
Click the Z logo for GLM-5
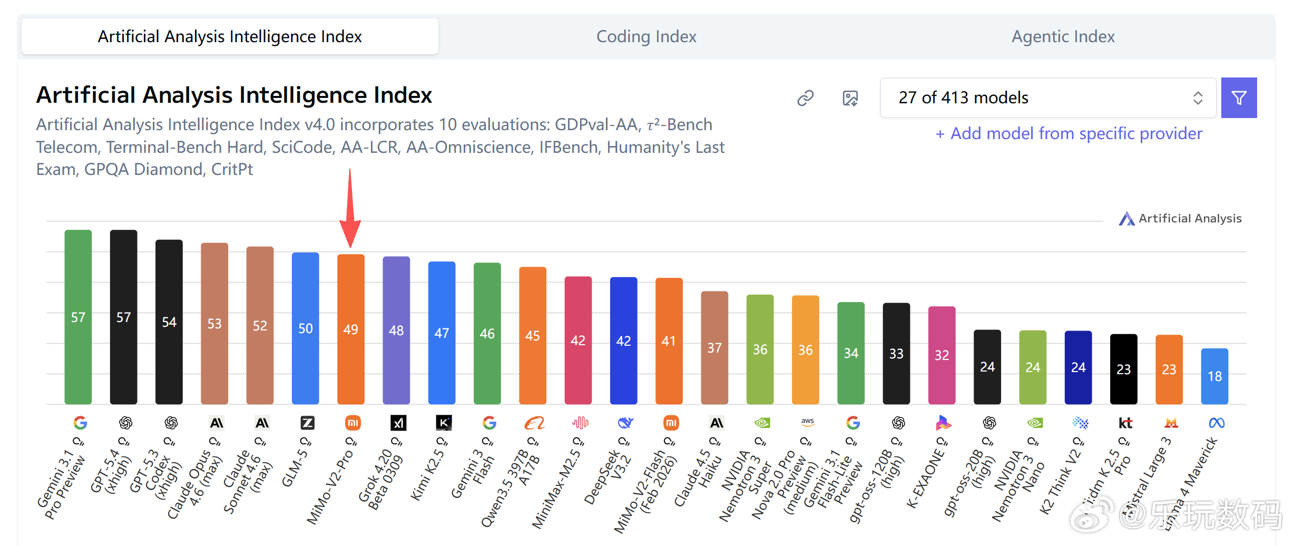[307, 423]
